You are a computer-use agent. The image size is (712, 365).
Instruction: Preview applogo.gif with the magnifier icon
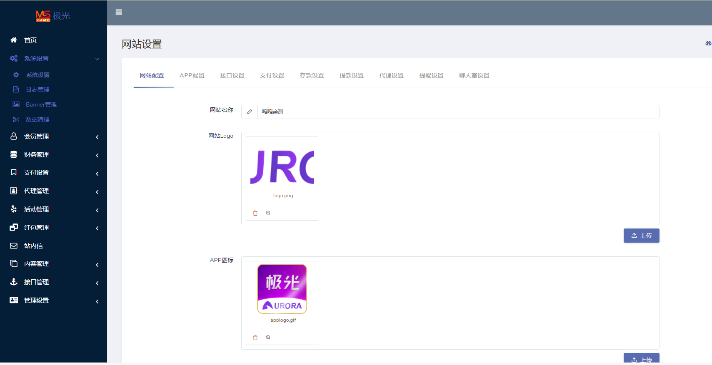point(268,338)
